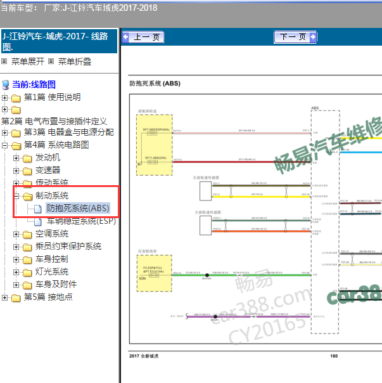Screen dimensions: 382x383
Task: Open 车身控制 wiring section
Action: tap(52, 259)
